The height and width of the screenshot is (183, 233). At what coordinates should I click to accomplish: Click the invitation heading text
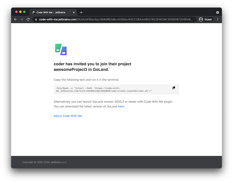92,67
